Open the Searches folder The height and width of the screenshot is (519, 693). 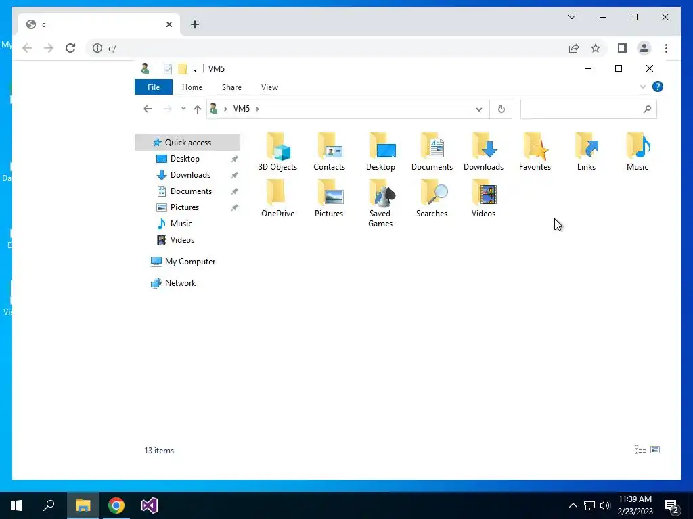(x=432, y=198)
